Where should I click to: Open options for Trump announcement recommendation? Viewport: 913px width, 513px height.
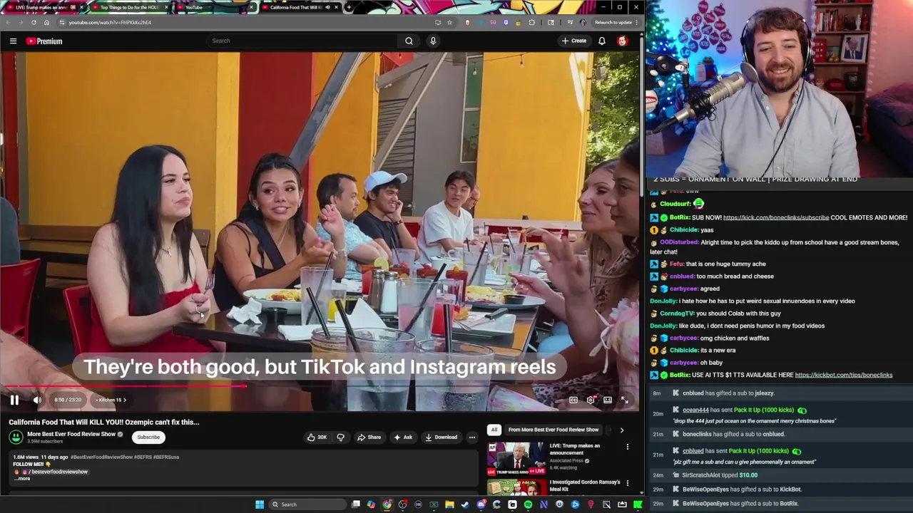(628, 447)
